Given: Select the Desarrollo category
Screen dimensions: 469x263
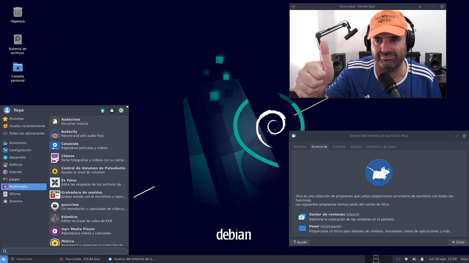Looking at the screenshot, I should tap(24, 157).
